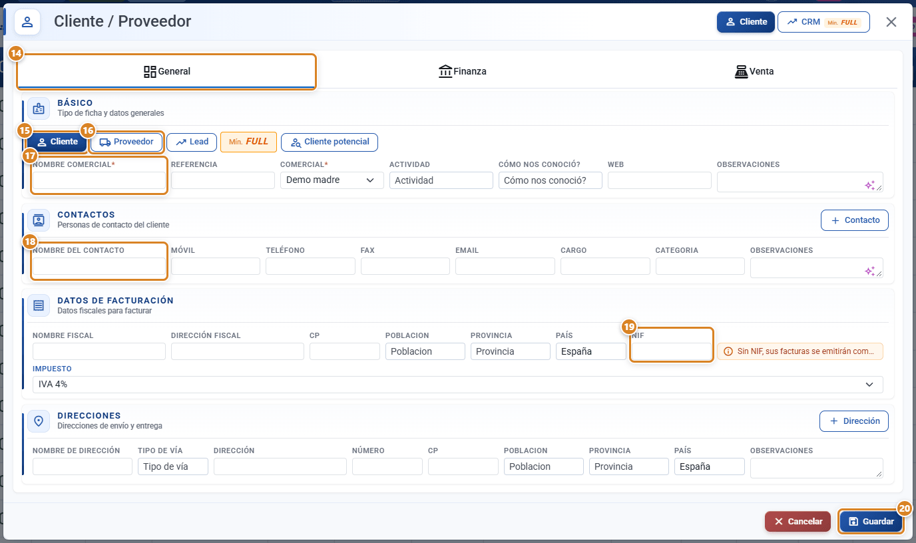916x543 pixels.
Task: Open the Cómo nos conoció selector
Action: click(x=551, y=180)
